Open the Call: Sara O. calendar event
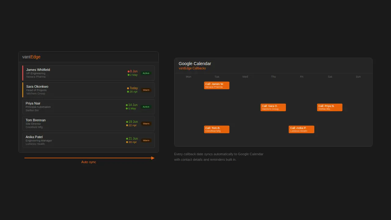Image resolution: width=391 pixels, height=220 pixels. click(273, 107)
